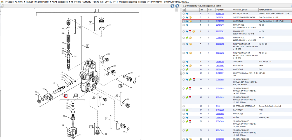Click green arrow icon in row 84172351

click(187, 110)
